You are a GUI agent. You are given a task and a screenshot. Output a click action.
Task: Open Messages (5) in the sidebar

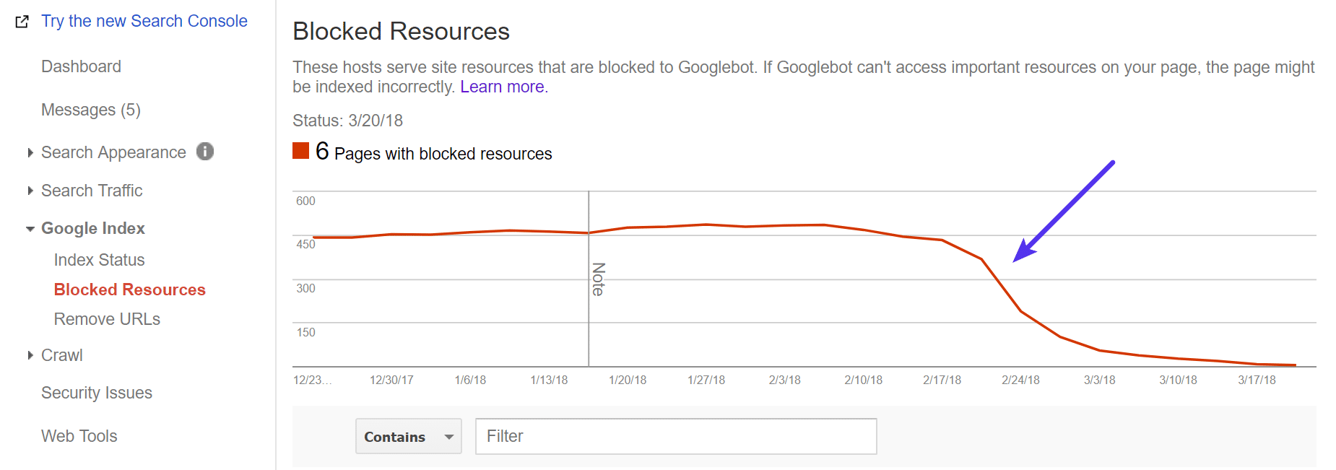pos(90,109)
